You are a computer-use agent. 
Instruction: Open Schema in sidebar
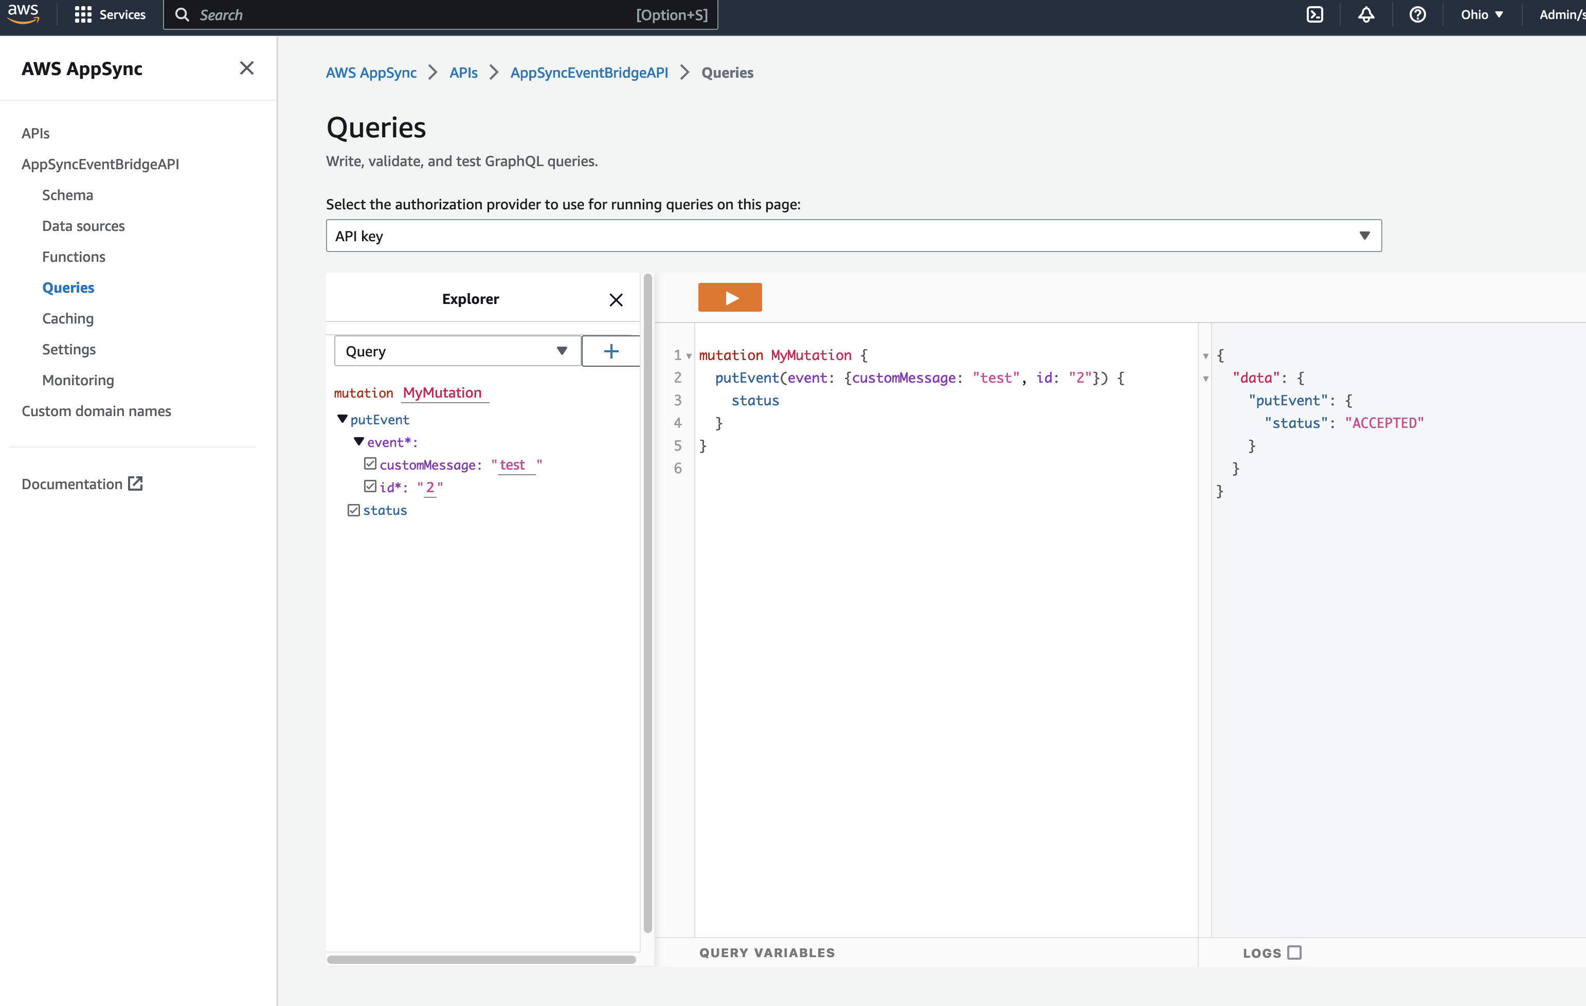[68, 195]
